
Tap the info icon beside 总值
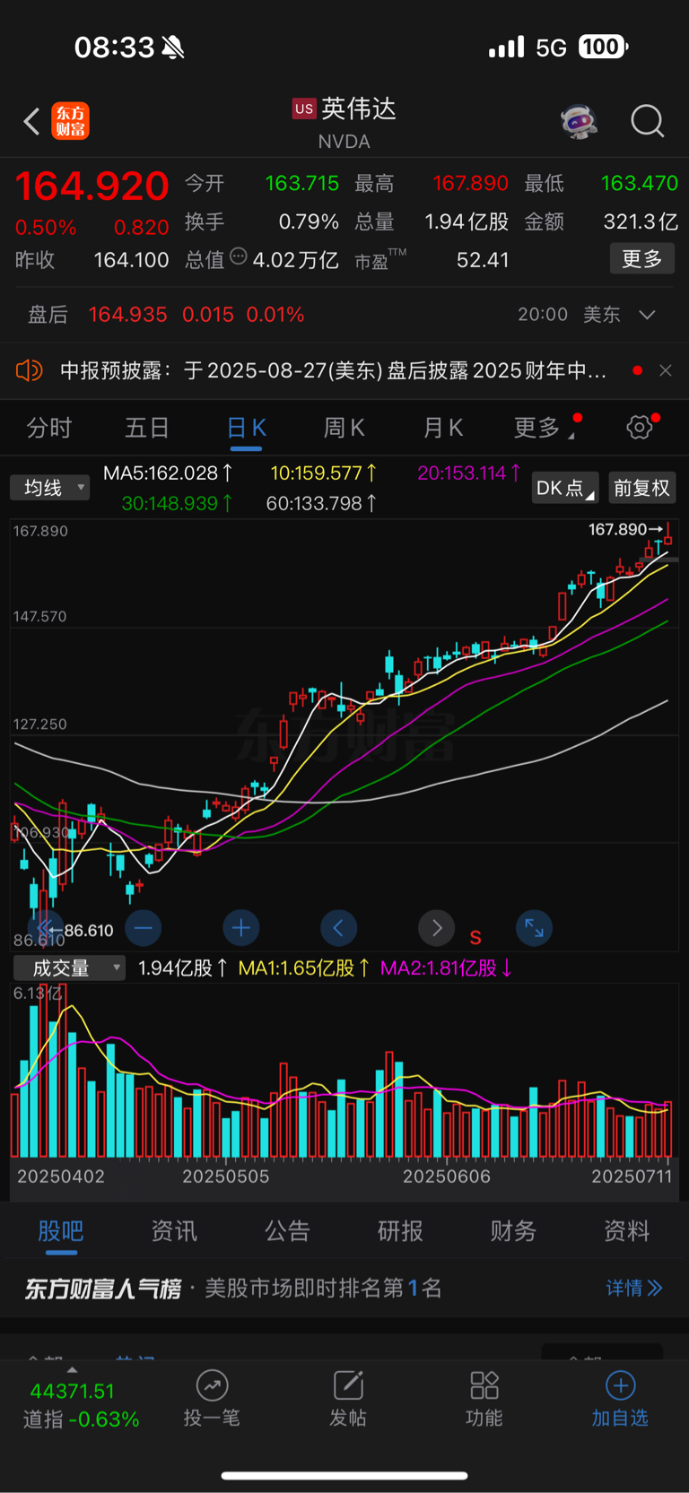coord(239,256)
